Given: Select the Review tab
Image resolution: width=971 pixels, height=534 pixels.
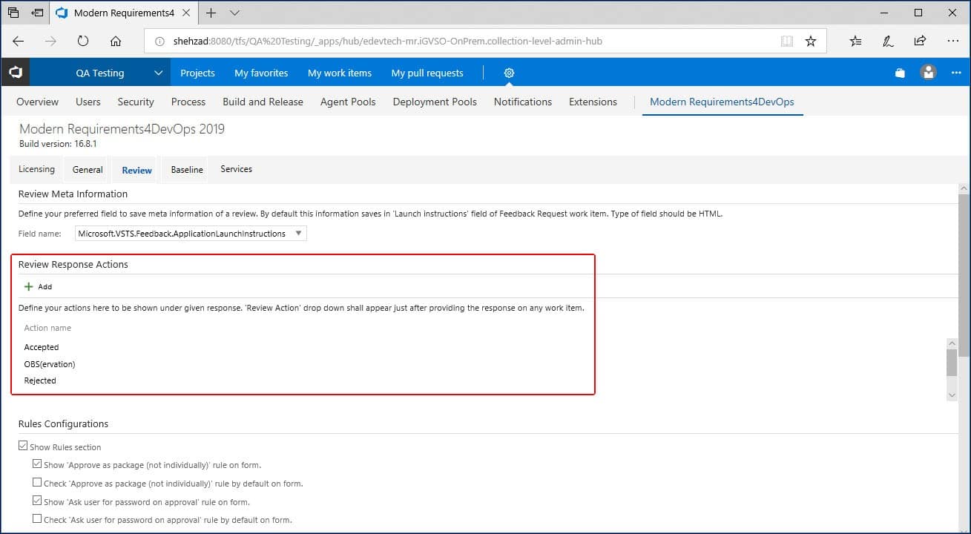Looking at the screenshot, I should pyautogui.click(x=137, y=170).
